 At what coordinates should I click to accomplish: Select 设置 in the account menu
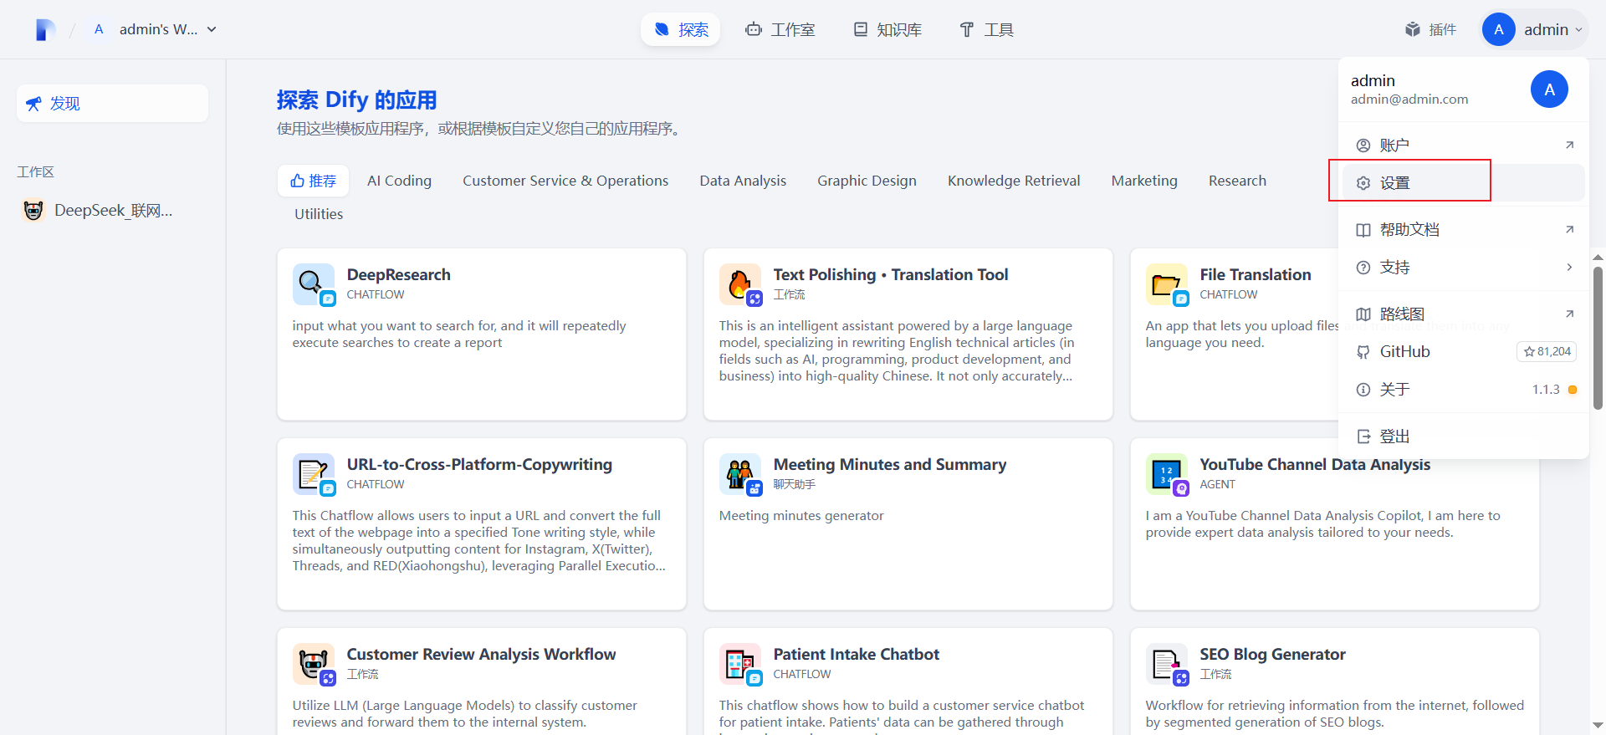[x=1395, y=183]
